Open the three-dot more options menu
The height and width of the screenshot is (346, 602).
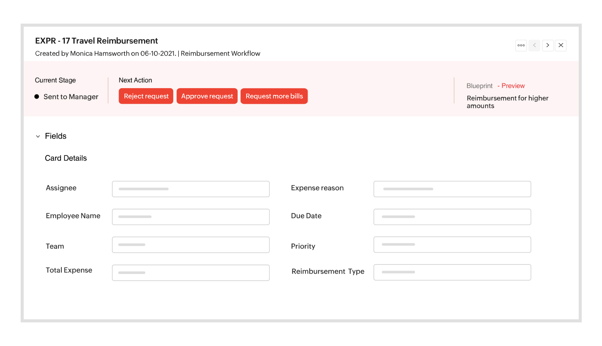[521, 45]
